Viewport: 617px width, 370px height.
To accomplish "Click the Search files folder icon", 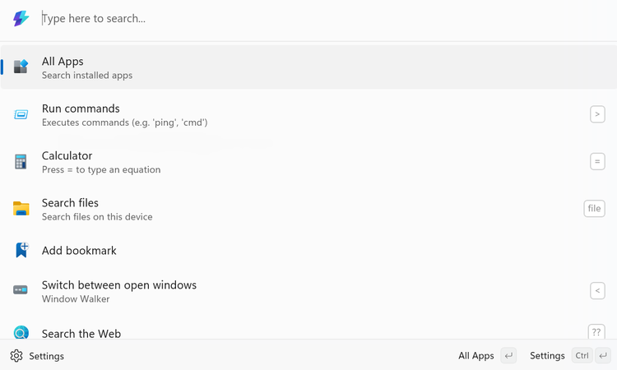I will [x=21, y=208].
